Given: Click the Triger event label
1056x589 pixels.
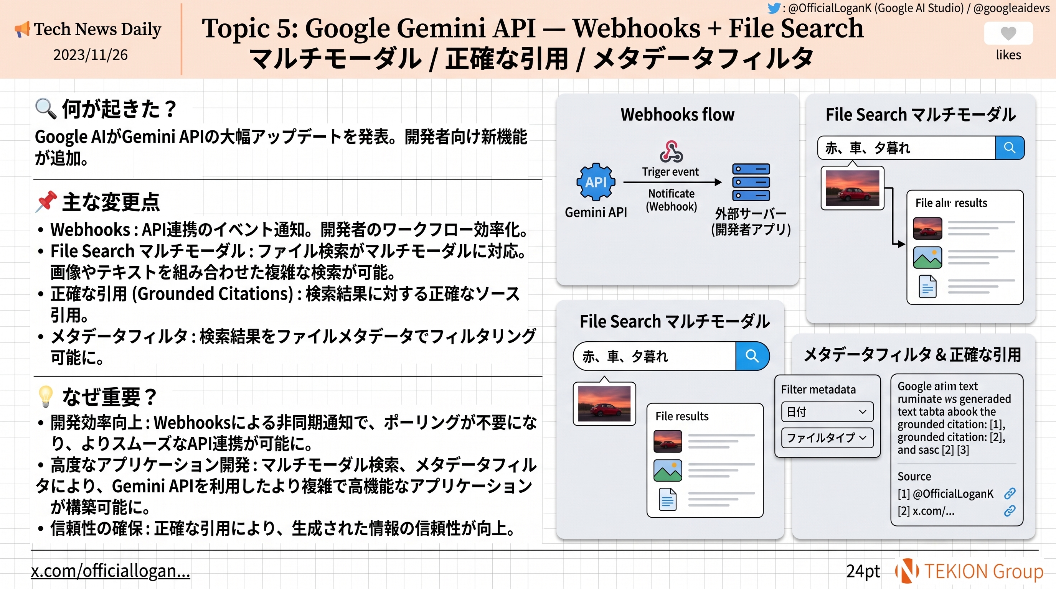Looking at the screenshot, I should (x=670, y=172).
